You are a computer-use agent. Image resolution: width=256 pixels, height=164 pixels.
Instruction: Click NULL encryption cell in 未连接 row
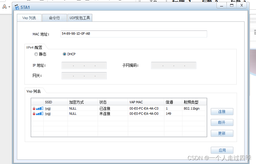(73, 114)
